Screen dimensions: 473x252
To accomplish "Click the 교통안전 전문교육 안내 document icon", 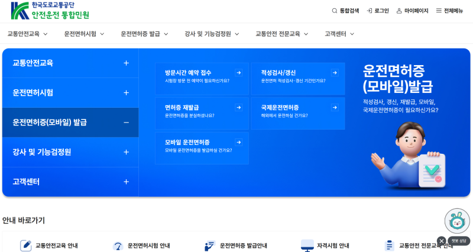I will click(x=390, y=245).
